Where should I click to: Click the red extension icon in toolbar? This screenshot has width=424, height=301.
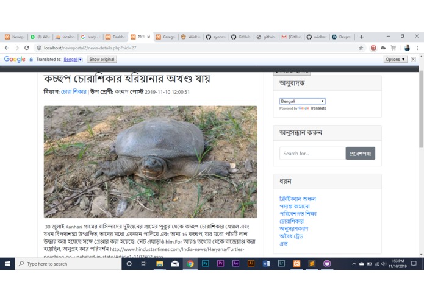coord(373,48)
